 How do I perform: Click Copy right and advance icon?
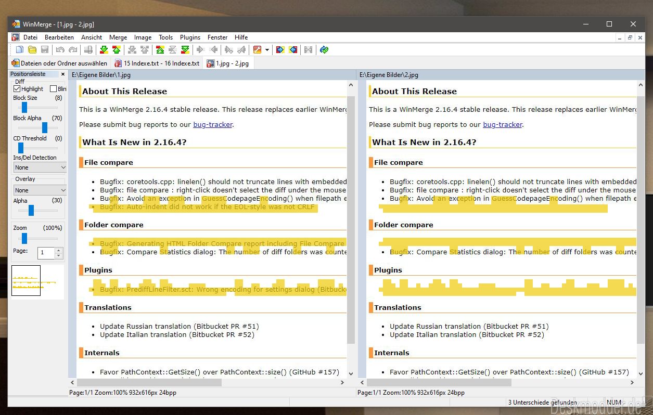[x=229, y=50]
